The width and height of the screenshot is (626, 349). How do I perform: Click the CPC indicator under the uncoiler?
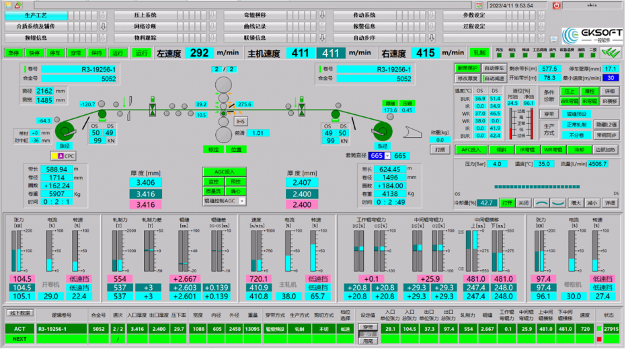click(x=63, y=156)
